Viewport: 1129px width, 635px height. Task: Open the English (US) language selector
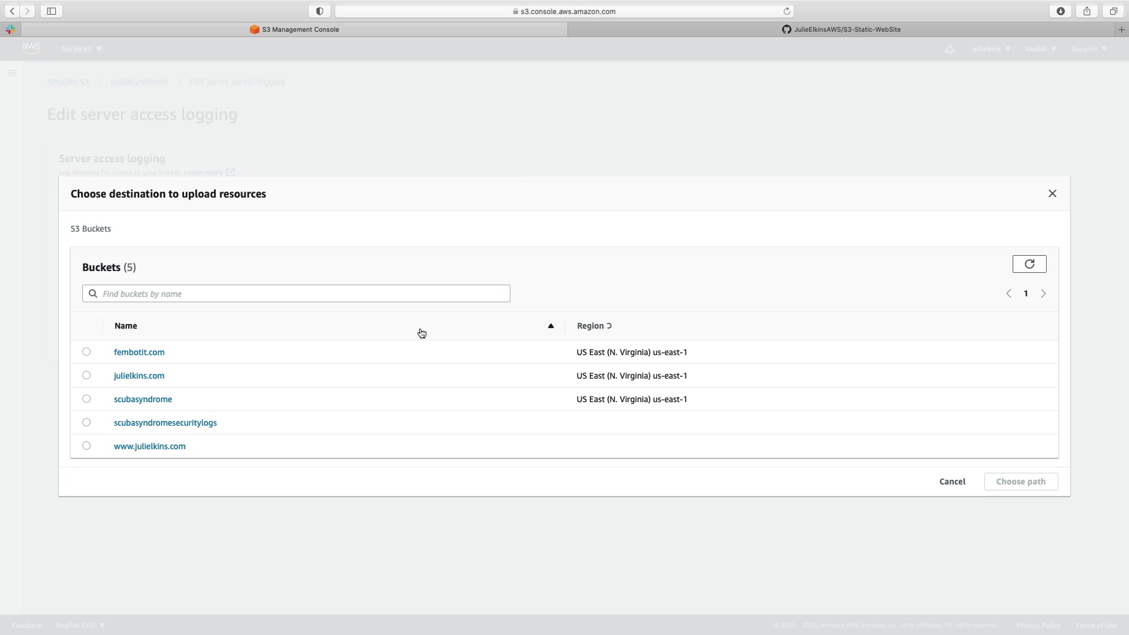pos(80,625)
